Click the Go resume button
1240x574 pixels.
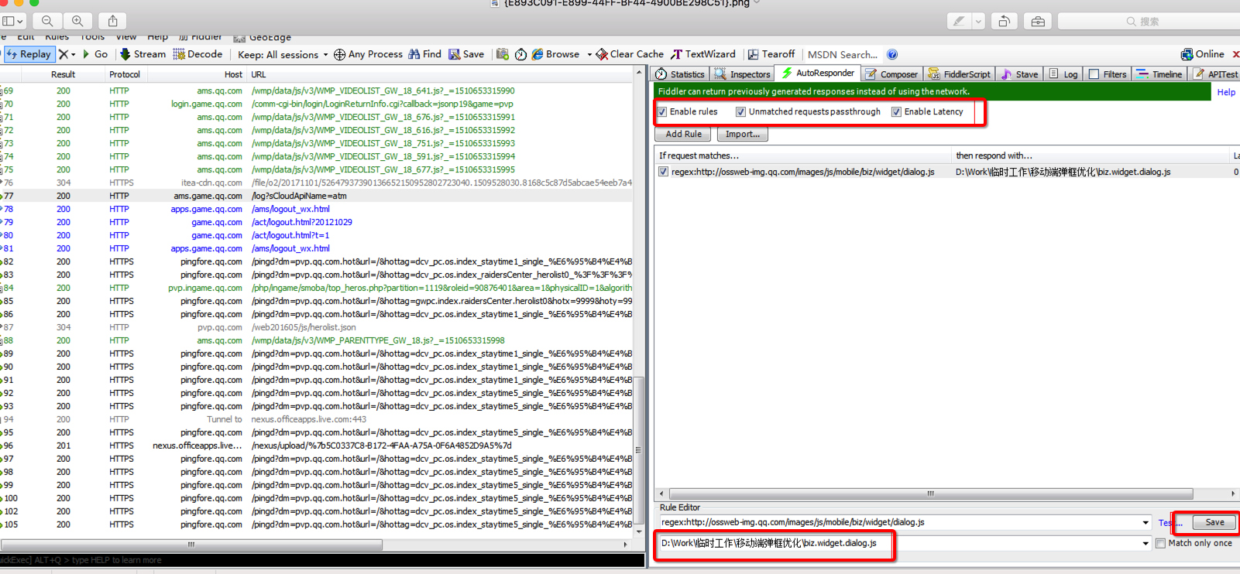click(x=95, y=54)
